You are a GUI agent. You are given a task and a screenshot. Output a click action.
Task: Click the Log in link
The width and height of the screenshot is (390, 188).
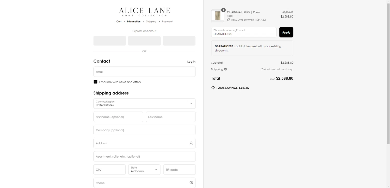[191, 62]
